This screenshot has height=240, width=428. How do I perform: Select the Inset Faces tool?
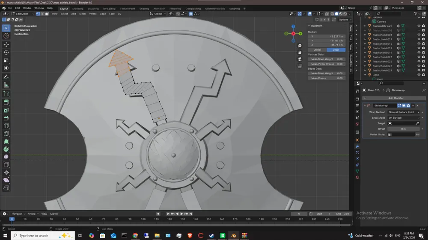[6, 110]
